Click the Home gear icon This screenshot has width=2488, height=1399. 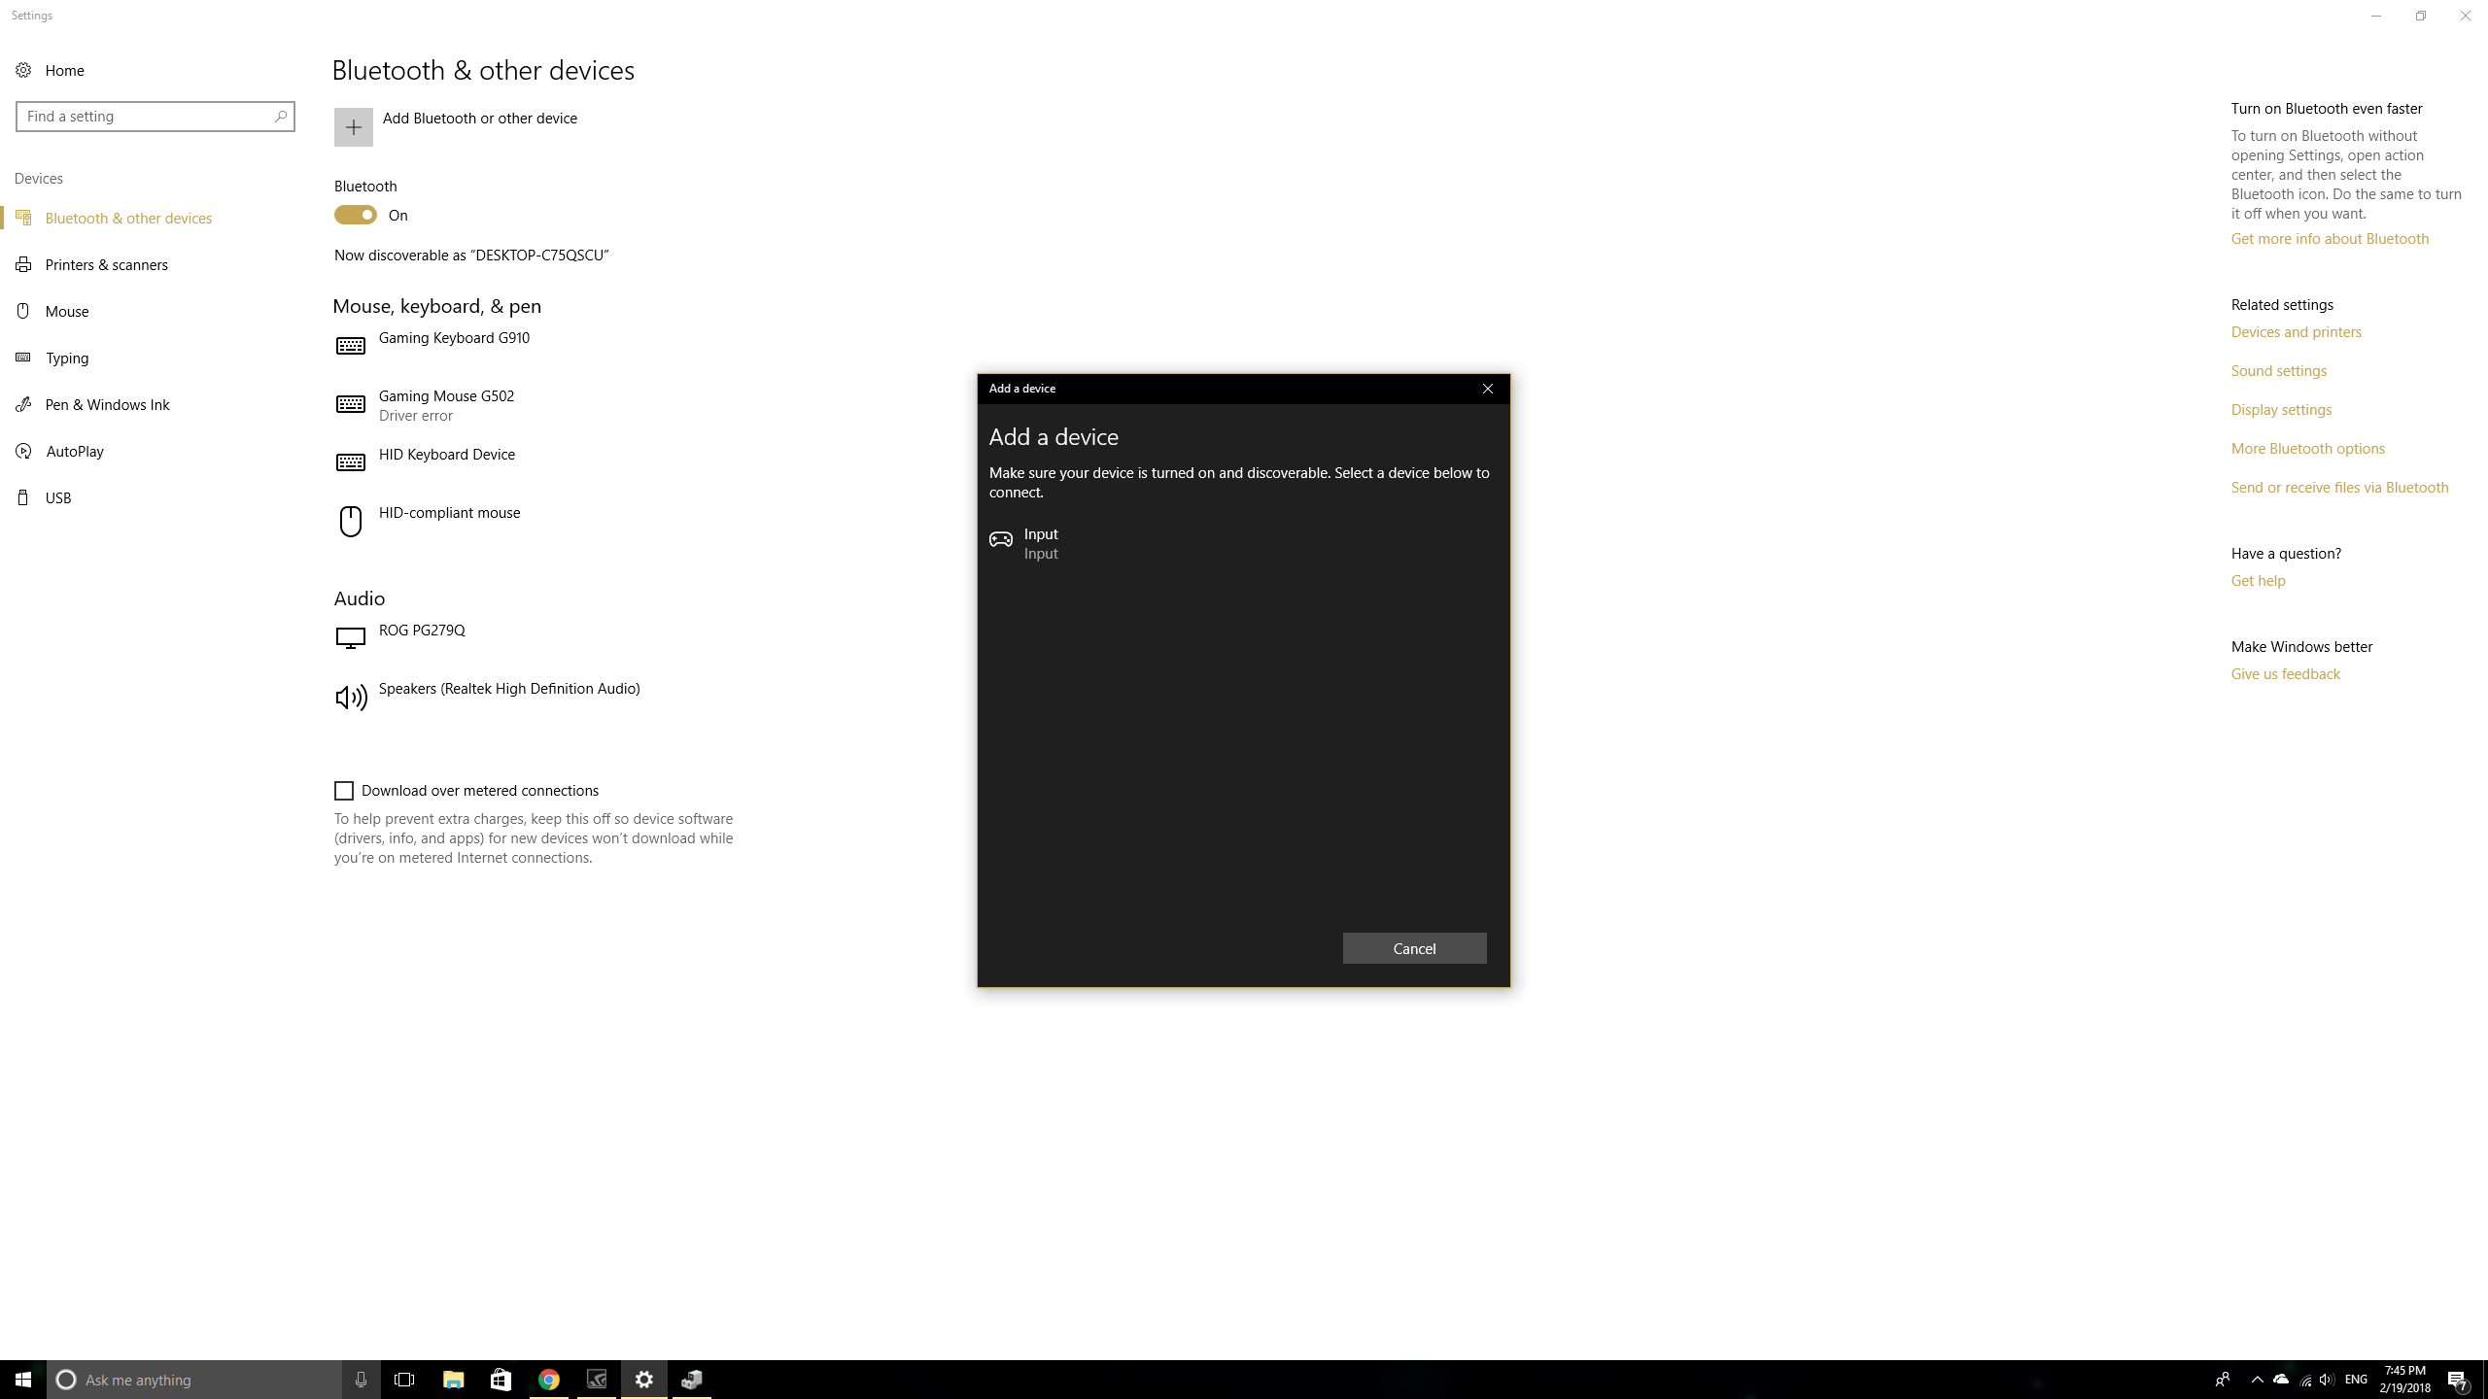click(23, 70)
